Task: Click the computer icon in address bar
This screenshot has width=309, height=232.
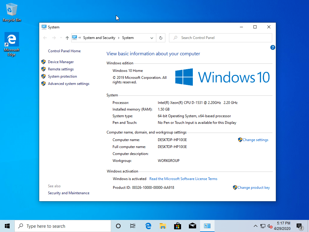Action: pos(75,37)
